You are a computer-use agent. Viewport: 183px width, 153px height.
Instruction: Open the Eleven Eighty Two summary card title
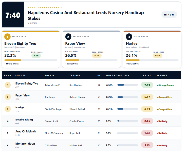[20, 43]
